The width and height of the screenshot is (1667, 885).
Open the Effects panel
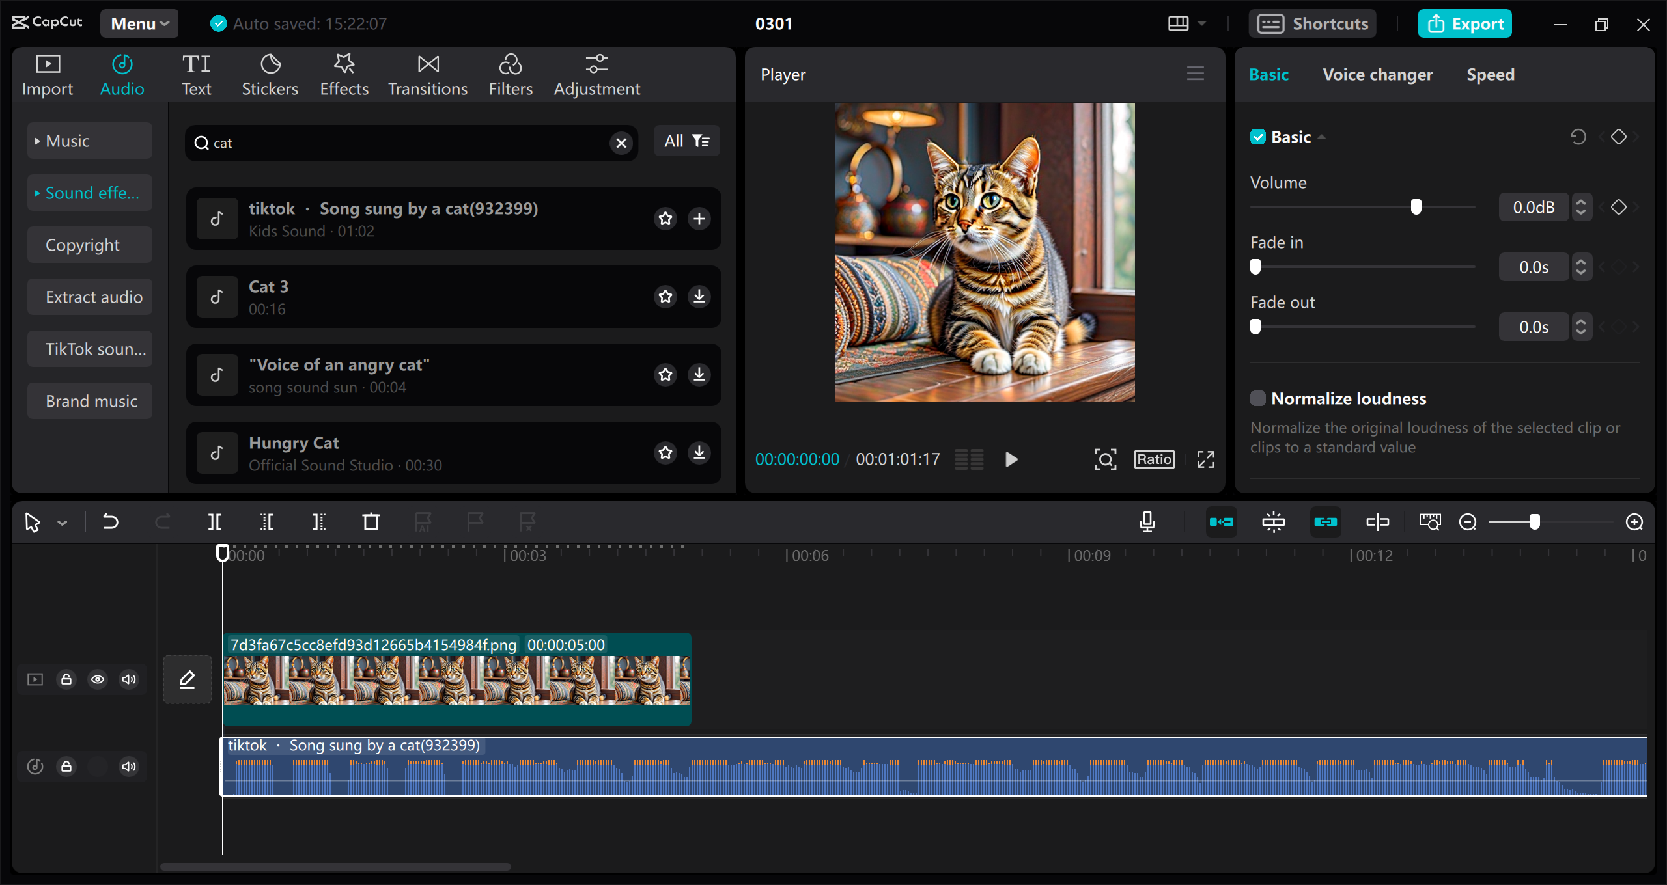pyautogui.click(x=344, y=74)
